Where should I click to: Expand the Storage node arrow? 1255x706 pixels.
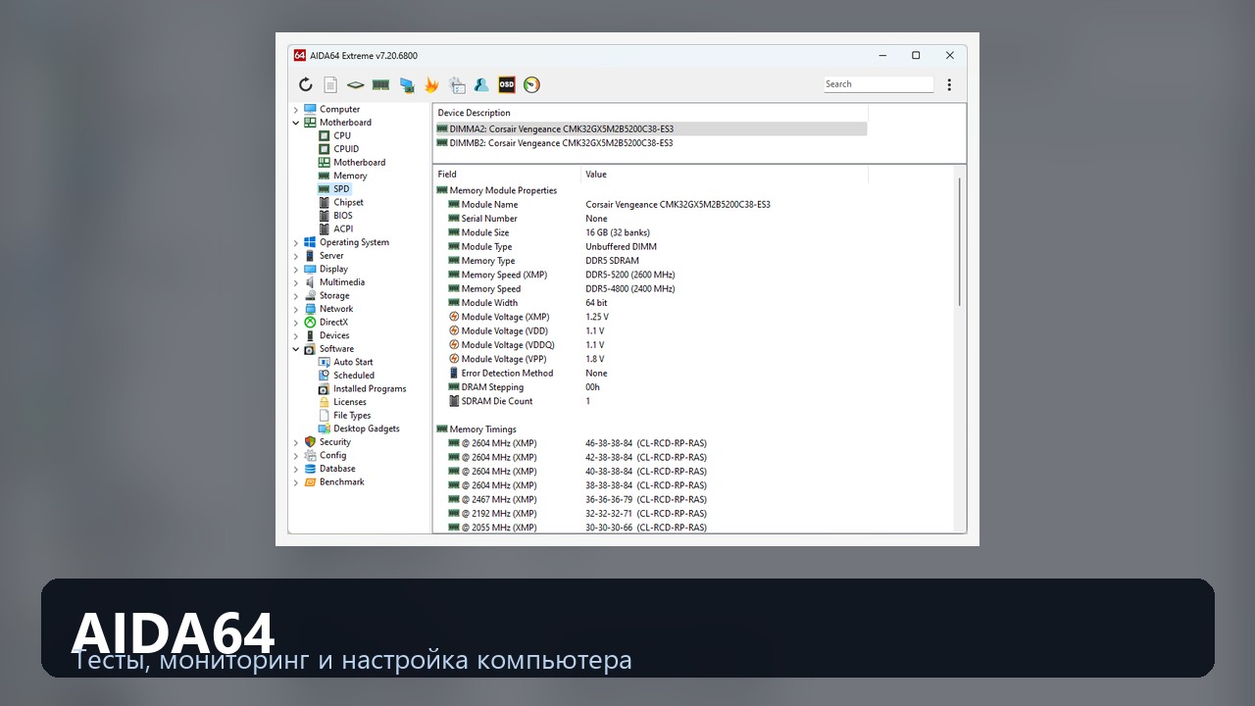(296, 295)
